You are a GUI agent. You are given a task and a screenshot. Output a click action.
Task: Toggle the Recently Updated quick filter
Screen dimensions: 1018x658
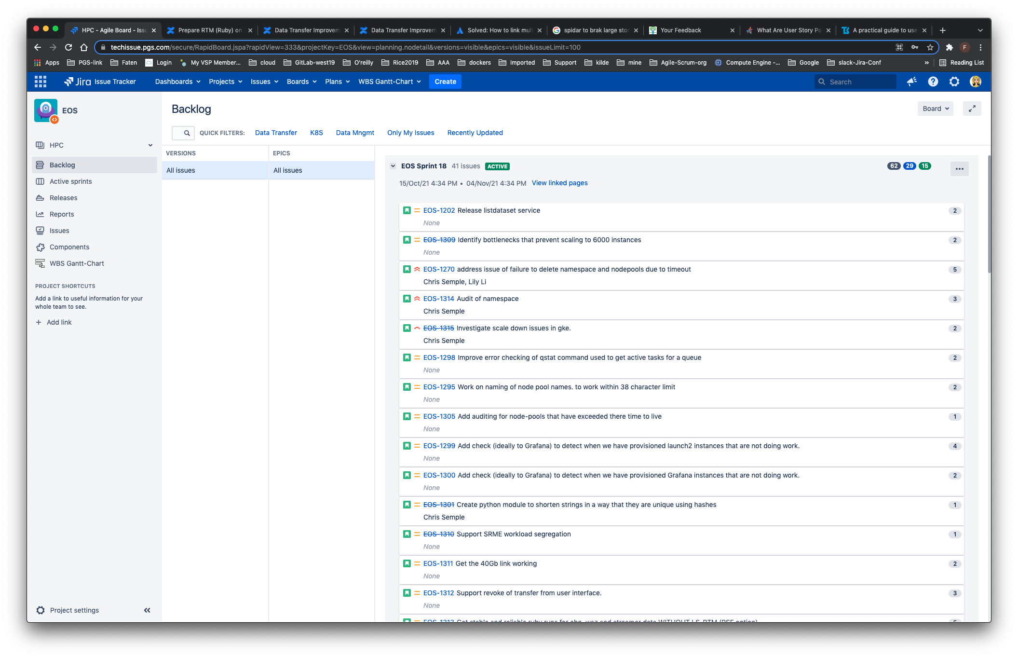tap(475, 133)
